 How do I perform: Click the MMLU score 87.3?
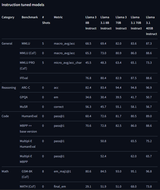pos(149,43)
